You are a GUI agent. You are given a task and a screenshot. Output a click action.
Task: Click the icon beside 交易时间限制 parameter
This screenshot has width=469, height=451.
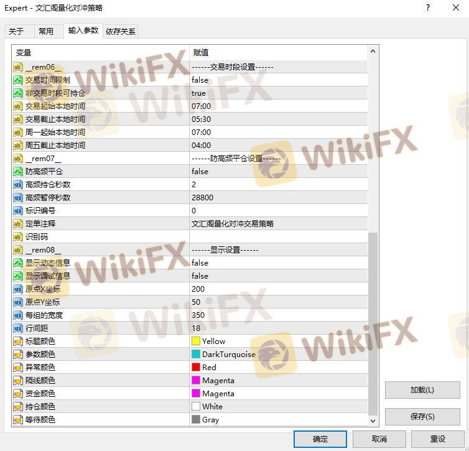[x=17, y=80]
